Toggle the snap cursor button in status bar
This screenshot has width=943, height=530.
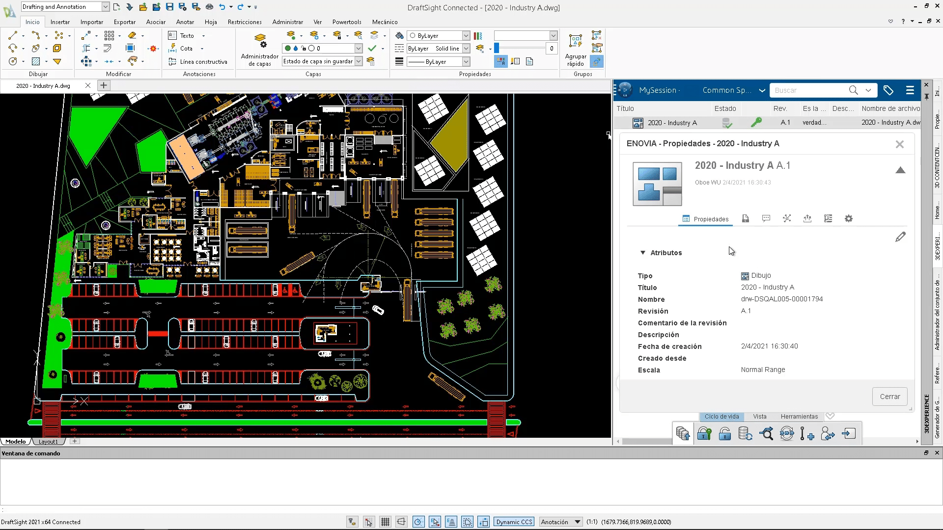(x=369, y=522)
